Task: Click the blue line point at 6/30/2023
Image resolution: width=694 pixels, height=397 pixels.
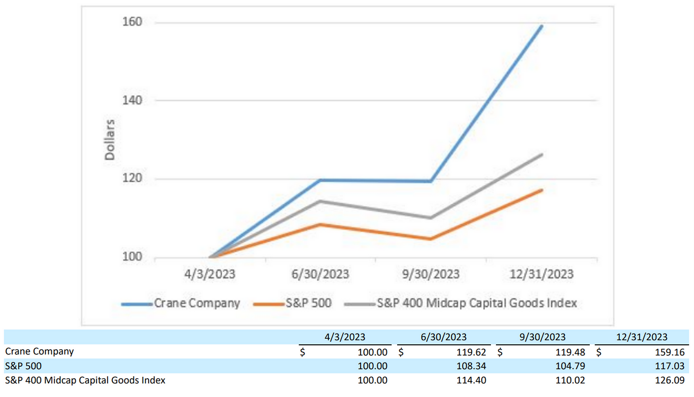Action: (x=320, y=180)
